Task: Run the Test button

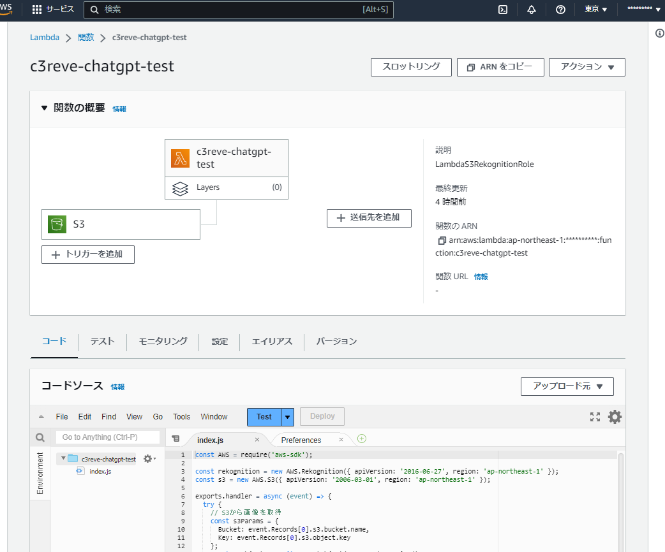Action: (264, 417)
